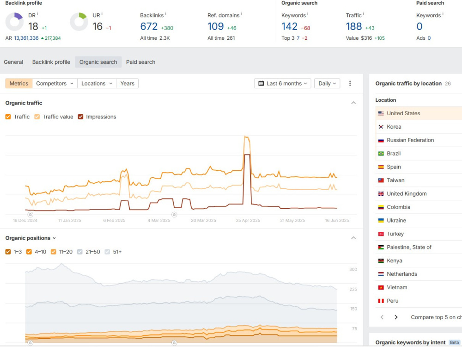Open the 672 backlinks link

[x=149, y=26]
